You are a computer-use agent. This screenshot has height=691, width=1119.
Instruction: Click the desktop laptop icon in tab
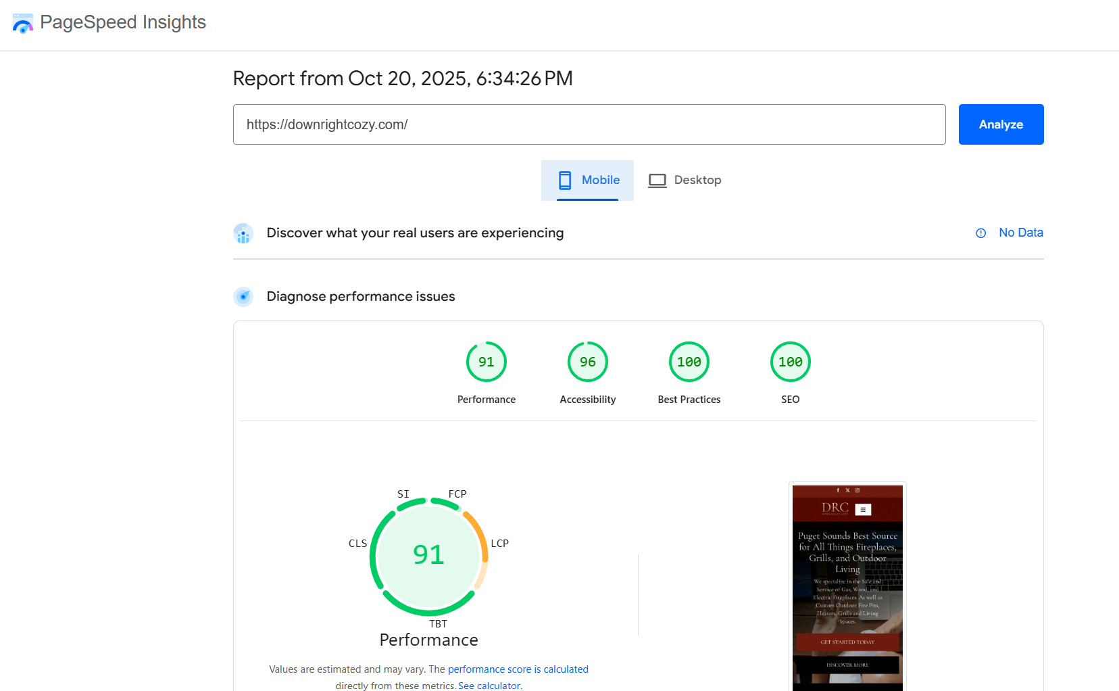click(x=657, y=181)
